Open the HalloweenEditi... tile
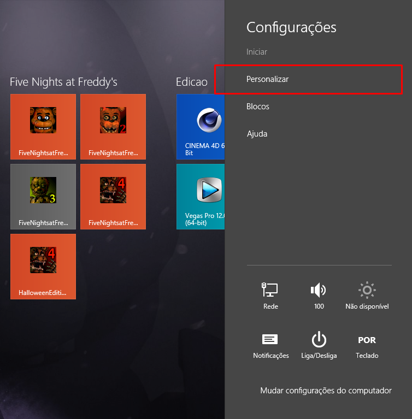Viewport: 412px width, 419px height. (43, 267)
